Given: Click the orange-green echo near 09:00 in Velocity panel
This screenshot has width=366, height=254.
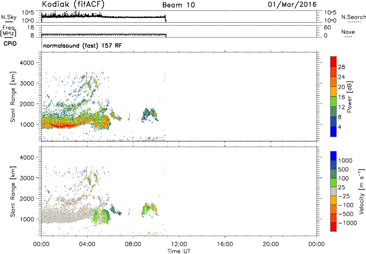Looking at the screenshot, I should (x=150, y=210).
